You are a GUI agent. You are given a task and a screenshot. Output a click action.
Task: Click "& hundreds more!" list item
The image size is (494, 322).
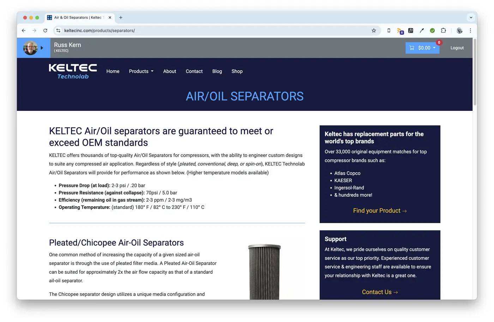pos(353,195)
